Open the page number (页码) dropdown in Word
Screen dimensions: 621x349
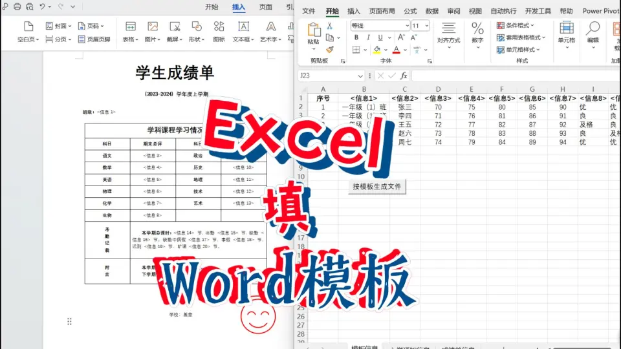click(x=91, y=26)
